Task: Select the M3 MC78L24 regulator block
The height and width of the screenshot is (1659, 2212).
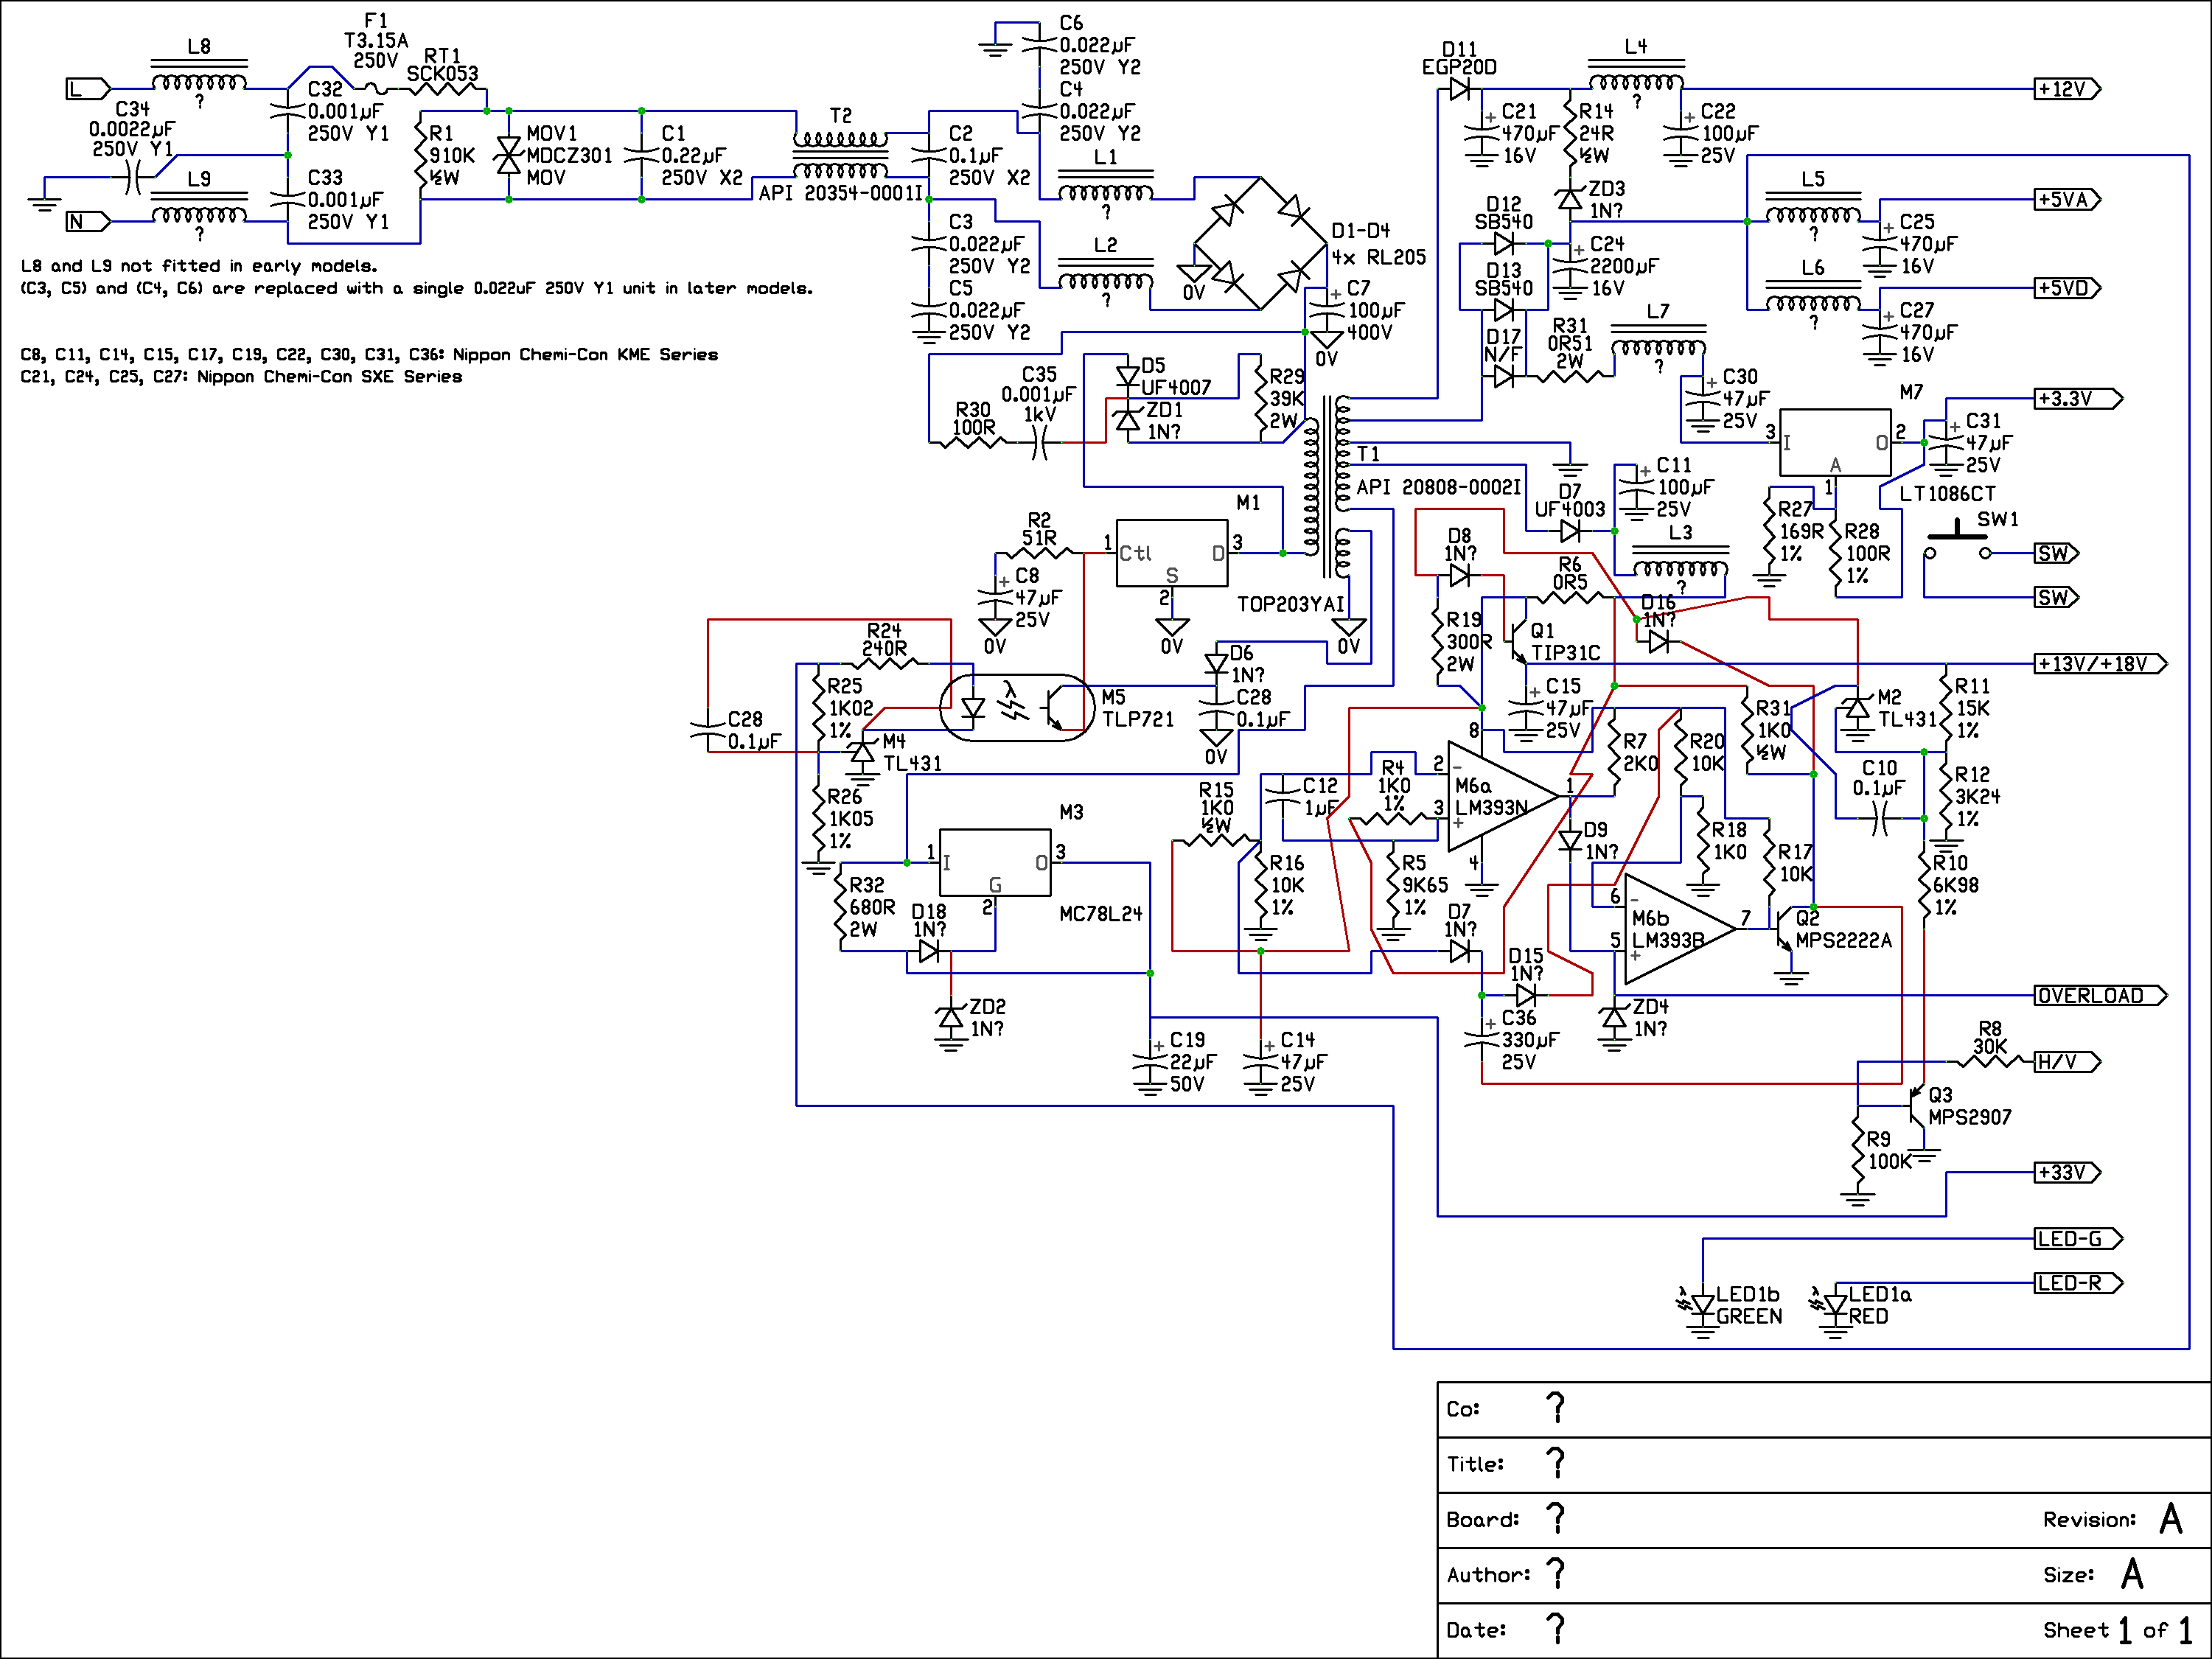Action: point(995,862)
